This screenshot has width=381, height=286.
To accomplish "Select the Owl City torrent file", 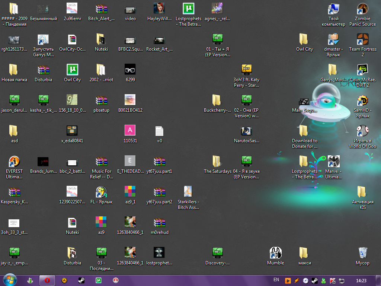I will (72, 70).
